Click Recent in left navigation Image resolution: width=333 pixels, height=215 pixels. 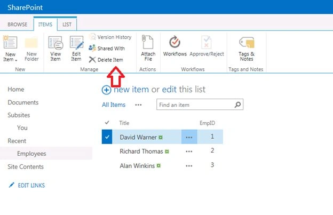17,141
